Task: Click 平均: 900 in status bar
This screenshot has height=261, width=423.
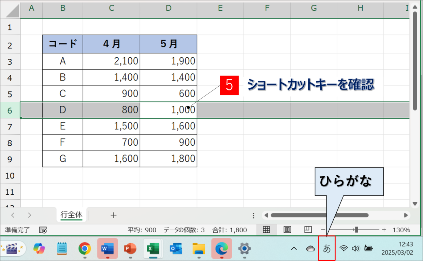Action: pyautogui.click(x=142, y=230)
